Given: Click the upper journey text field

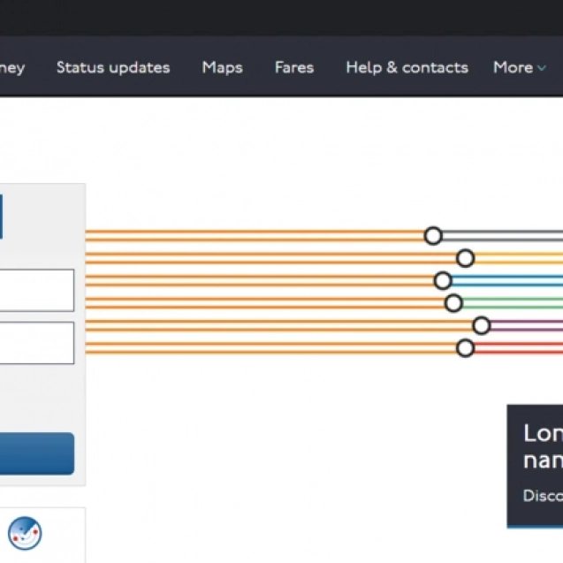Looking at the screenshot, I should (x=36, y=291).
